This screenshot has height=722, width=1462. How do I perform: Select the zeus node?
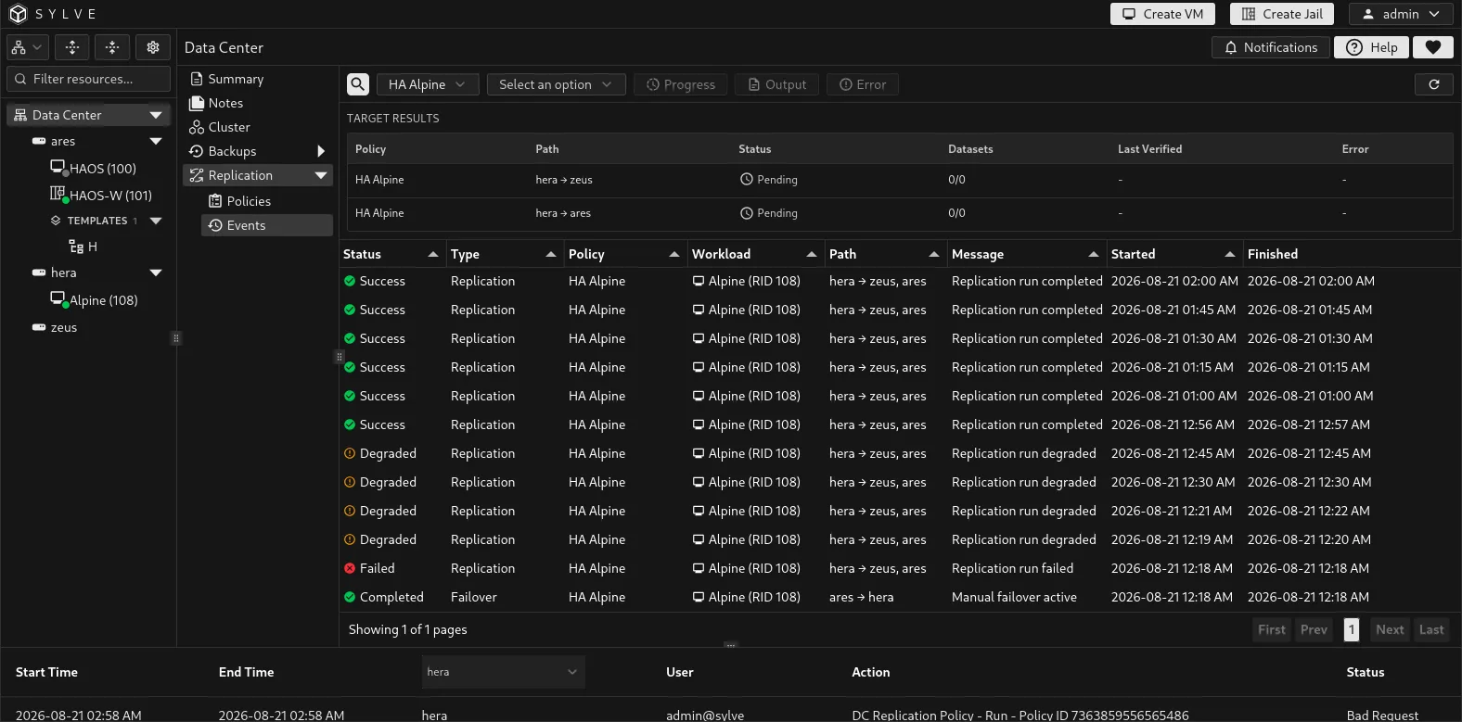pos(55,327)
